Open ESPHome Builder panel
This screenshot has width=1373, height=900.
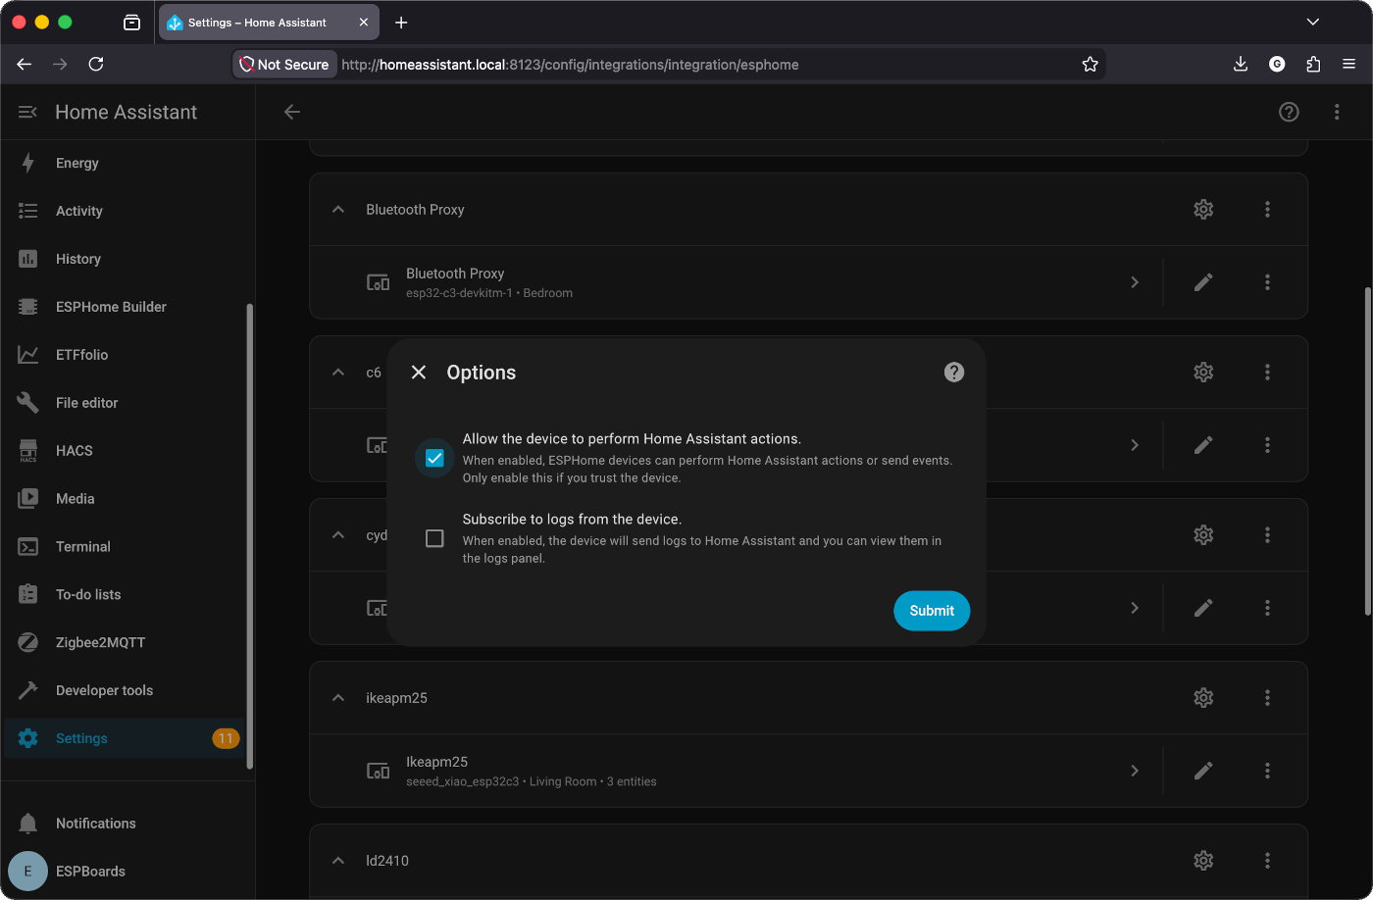click(124, 307)
